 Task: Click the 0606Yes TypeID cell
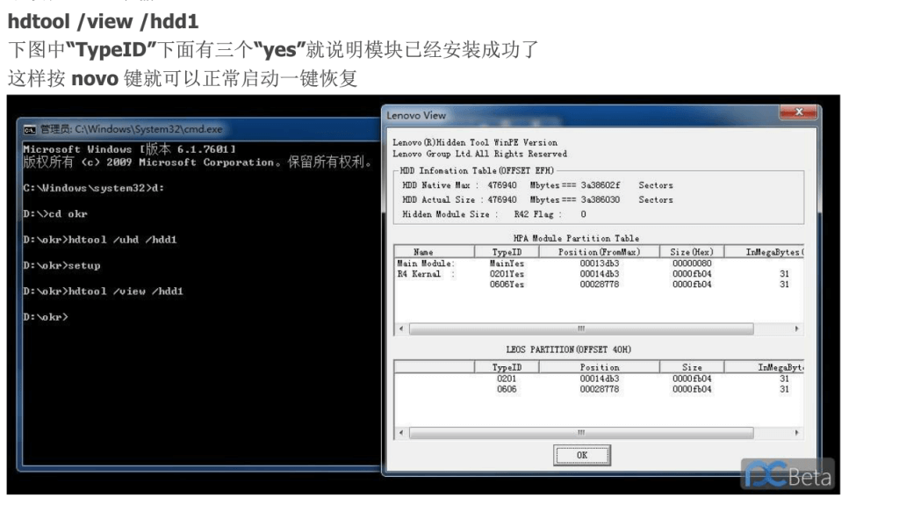[507, 284]
